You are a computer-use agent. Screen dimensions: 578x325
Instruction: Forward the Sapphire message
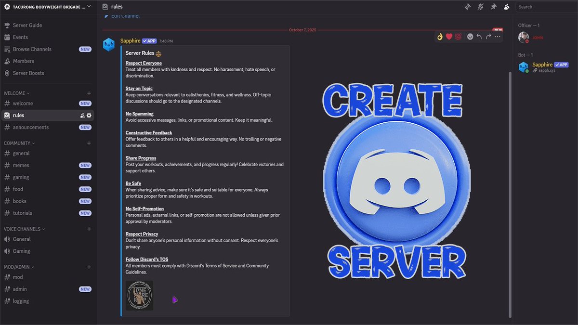point(488,37)
